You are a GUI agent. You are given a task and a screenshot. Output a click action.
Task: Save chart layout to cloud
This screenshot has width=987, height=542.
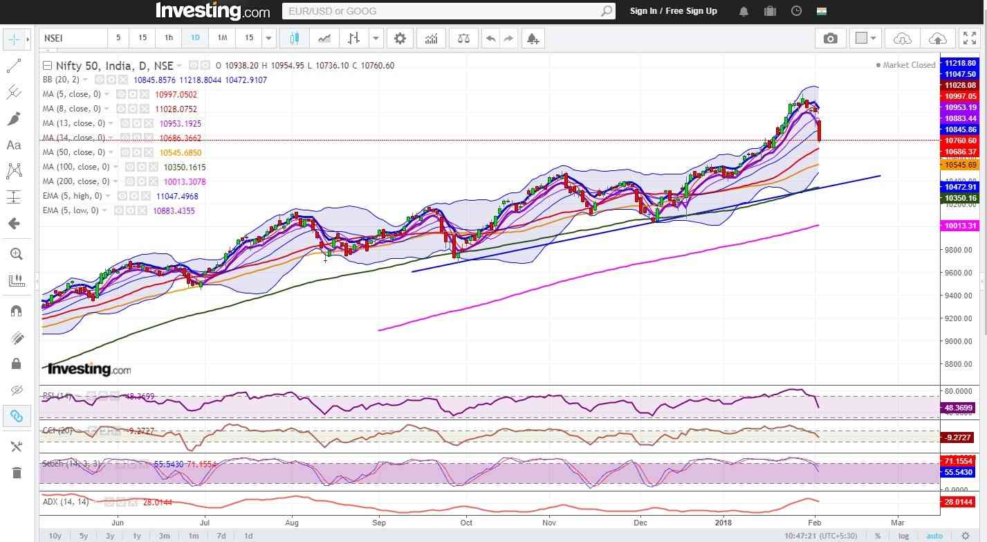(937, 38)
